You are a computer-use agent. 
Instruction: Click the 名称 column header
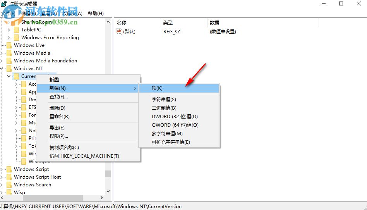[x=137, y=23]
